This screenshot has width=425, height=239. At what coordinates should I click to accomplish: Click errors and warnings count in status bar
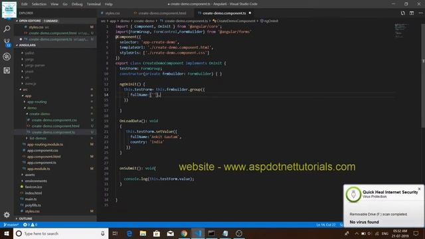click(x=30, y=224)
